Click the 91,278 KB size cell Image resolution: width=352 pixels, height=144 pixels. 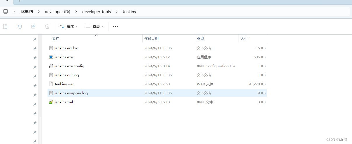[x=257, y=84]
